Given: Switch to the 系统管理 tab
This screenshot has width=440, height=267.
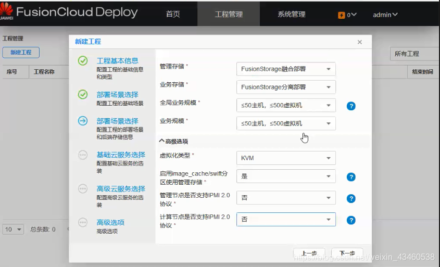Looking at the screenshot, I should [292, 14].
